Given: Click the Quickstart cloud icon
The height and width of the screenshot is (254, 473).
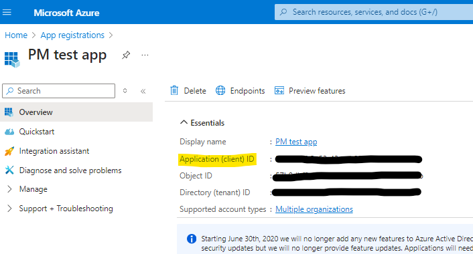Looking at the screenshot, I should (9, 132).
